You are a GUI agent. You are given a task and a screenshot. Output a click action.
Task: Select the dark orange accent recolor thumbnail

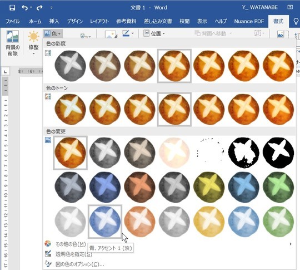tap(139, 187)
